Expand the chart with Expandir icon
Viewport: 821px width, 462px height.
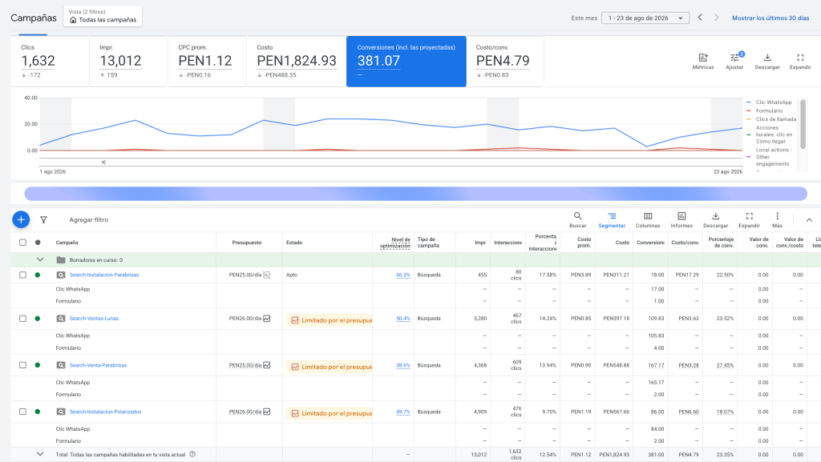tap(800, 61)
